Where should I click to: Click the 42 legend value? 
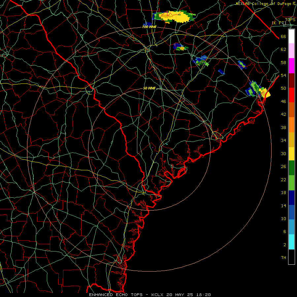click(283, 115)
